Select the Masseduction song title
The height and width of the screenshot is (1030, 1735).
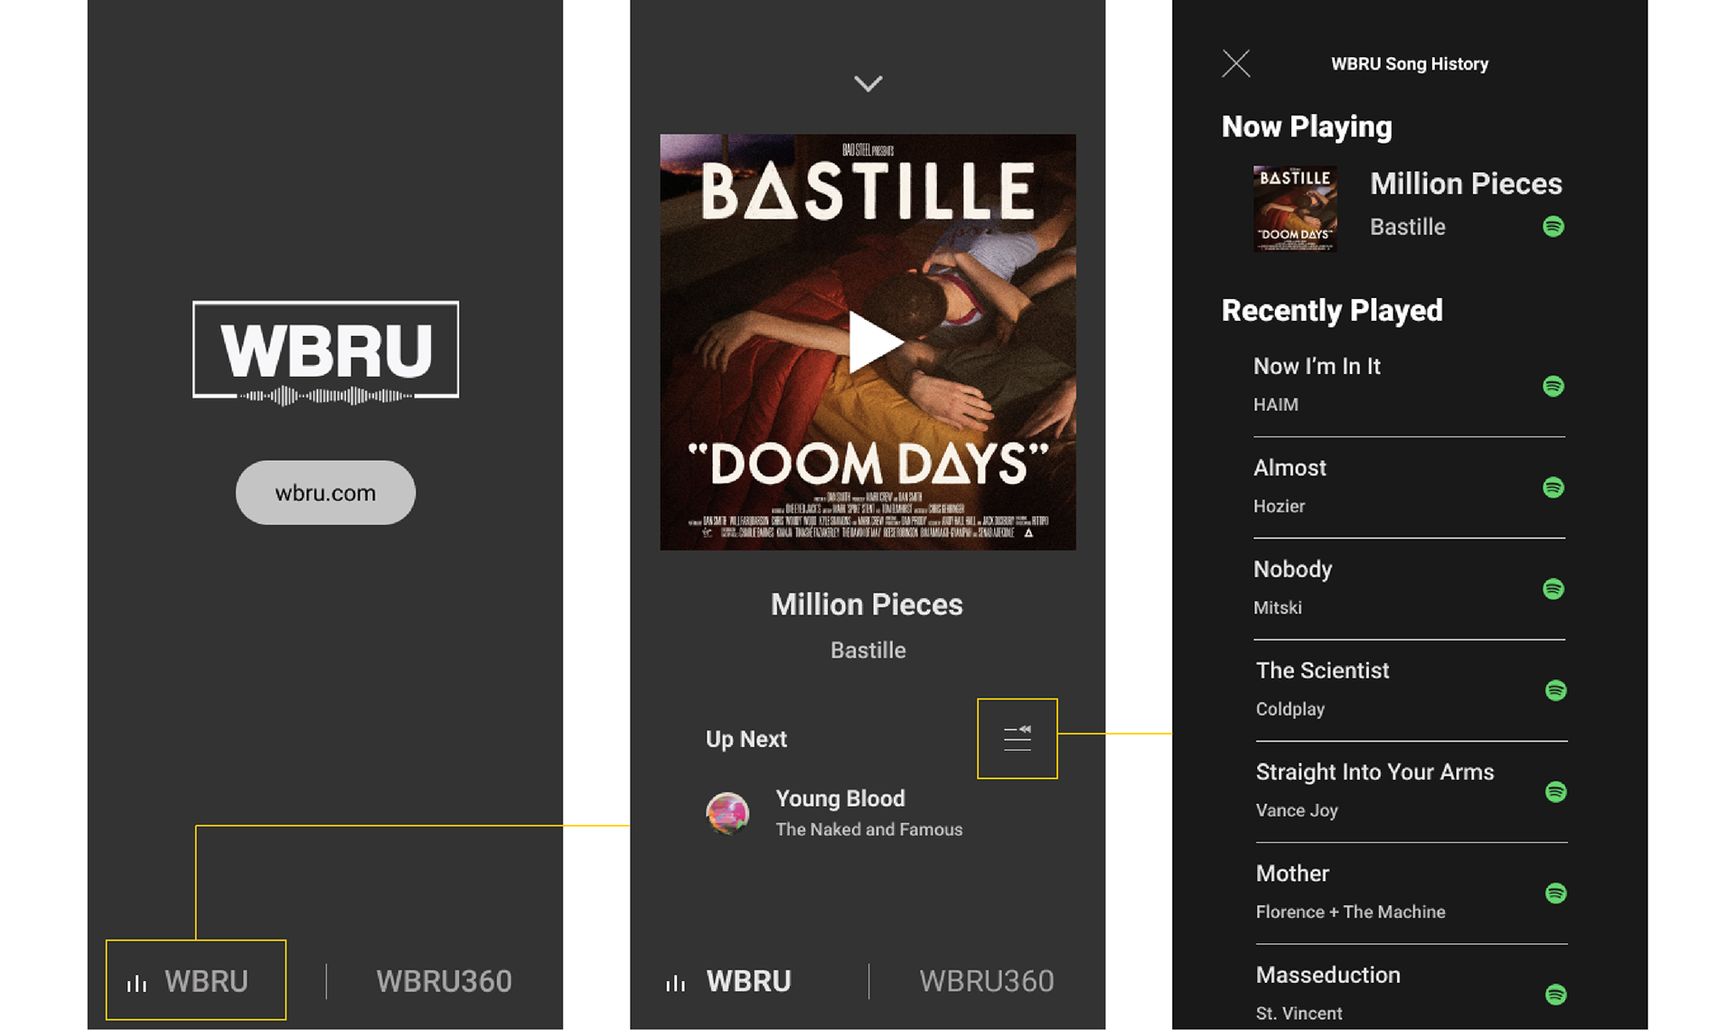point(1327,975)
